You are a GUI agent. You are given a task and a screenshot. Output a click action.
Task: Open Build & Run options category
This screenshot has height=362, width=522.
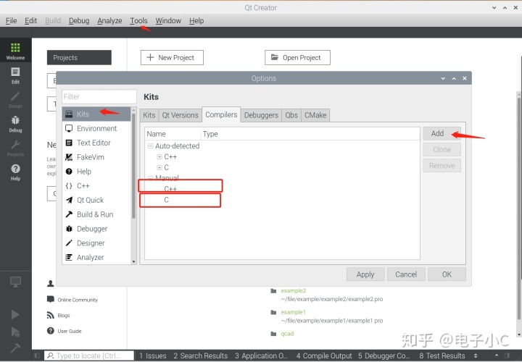point(96,214)
